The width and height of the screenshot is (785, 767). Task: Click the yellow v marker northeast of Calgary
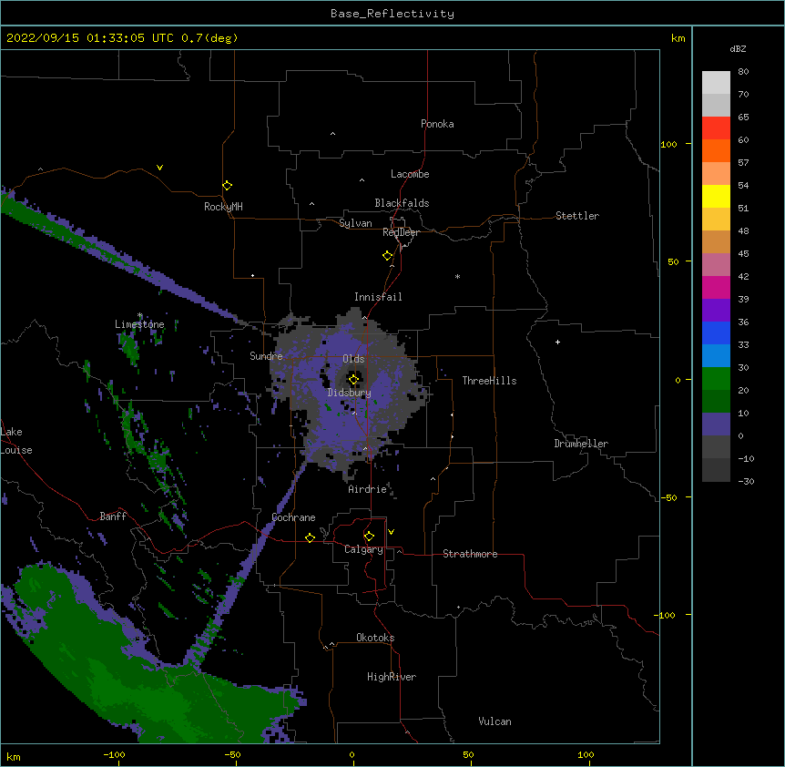pyautogui.click(x=391, y=532)
